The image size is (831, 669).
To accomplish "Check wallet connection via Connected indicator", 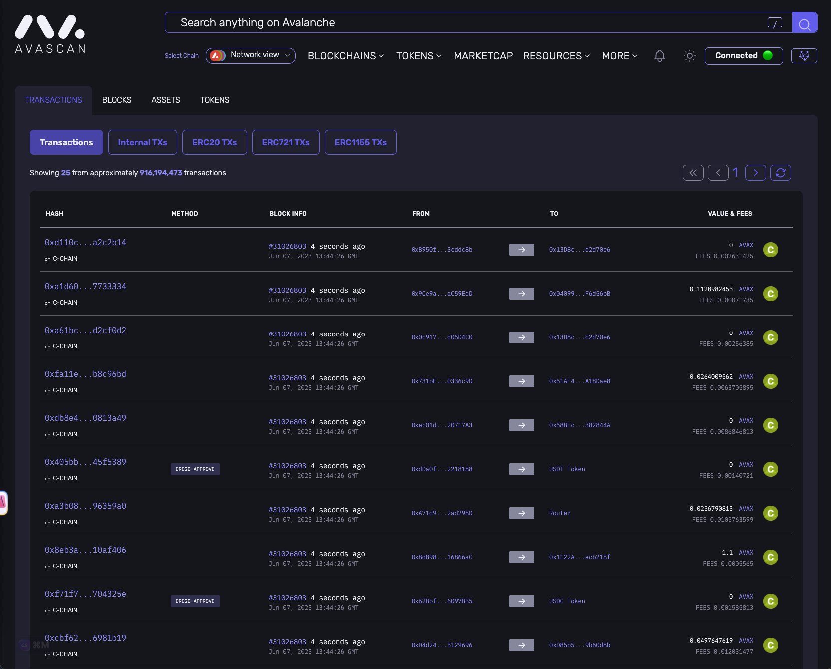I will [x=743, y=56].
